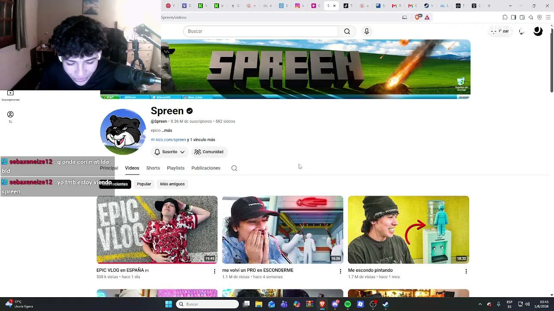Open the weather widget on taskbar
Image resolution: width=554 pixels, height=311 pixels.
[x=19, y=304]
